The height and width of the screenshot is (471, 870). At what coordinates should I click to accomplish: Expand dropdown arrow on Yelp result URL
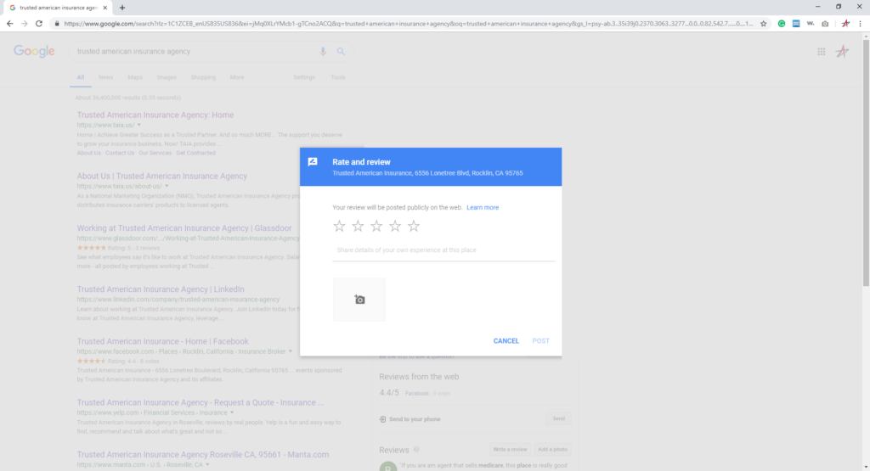tap(232, 412)
